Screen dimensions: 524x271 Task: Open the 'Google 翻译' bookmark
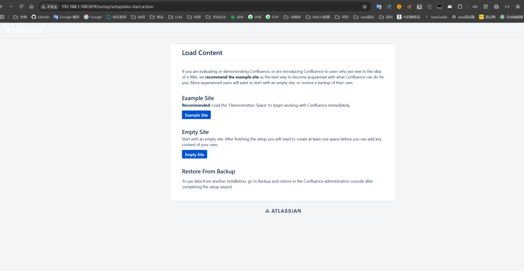tap(67, 17)
